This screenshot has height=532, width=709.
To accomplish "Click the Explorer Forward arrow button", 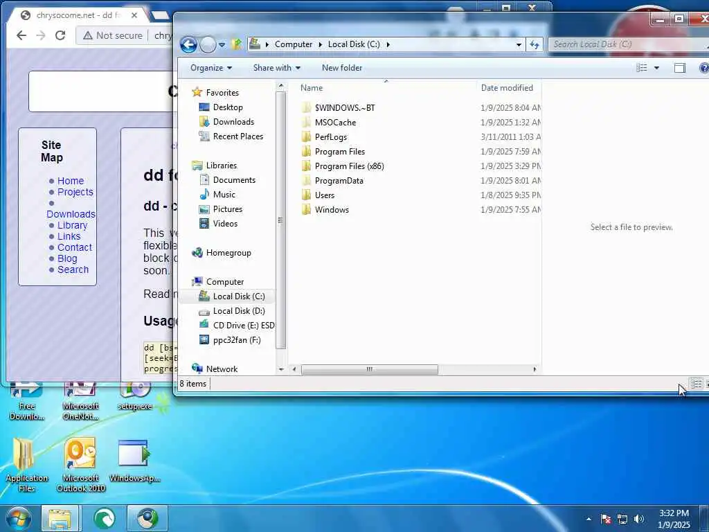I will [x=208, y=45].
